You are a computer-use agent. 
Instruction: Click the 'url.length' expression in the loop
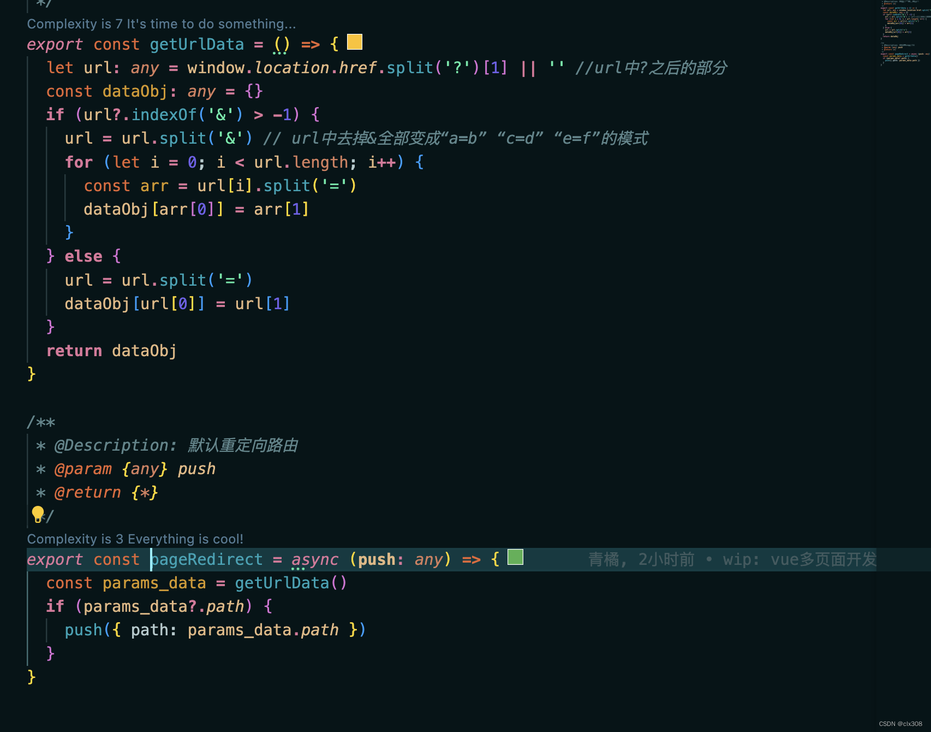tap(301, 162)
